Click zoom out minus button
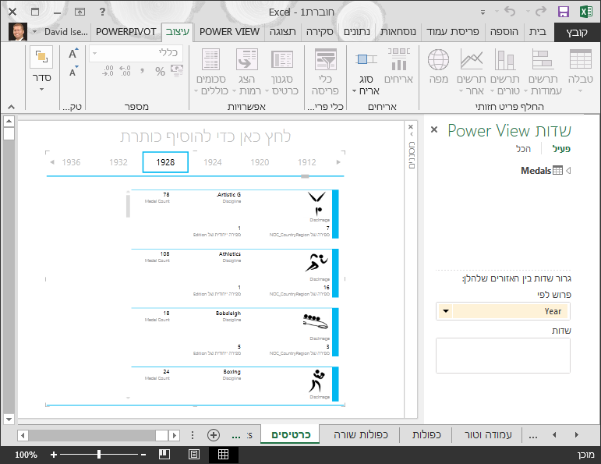 [143, 455]
